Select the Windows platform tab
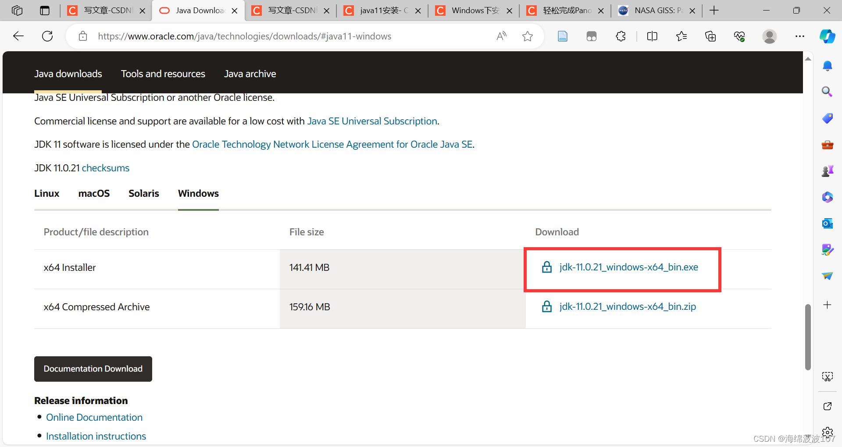Viewport: 842px width, 447px height. tap(198, 193)
